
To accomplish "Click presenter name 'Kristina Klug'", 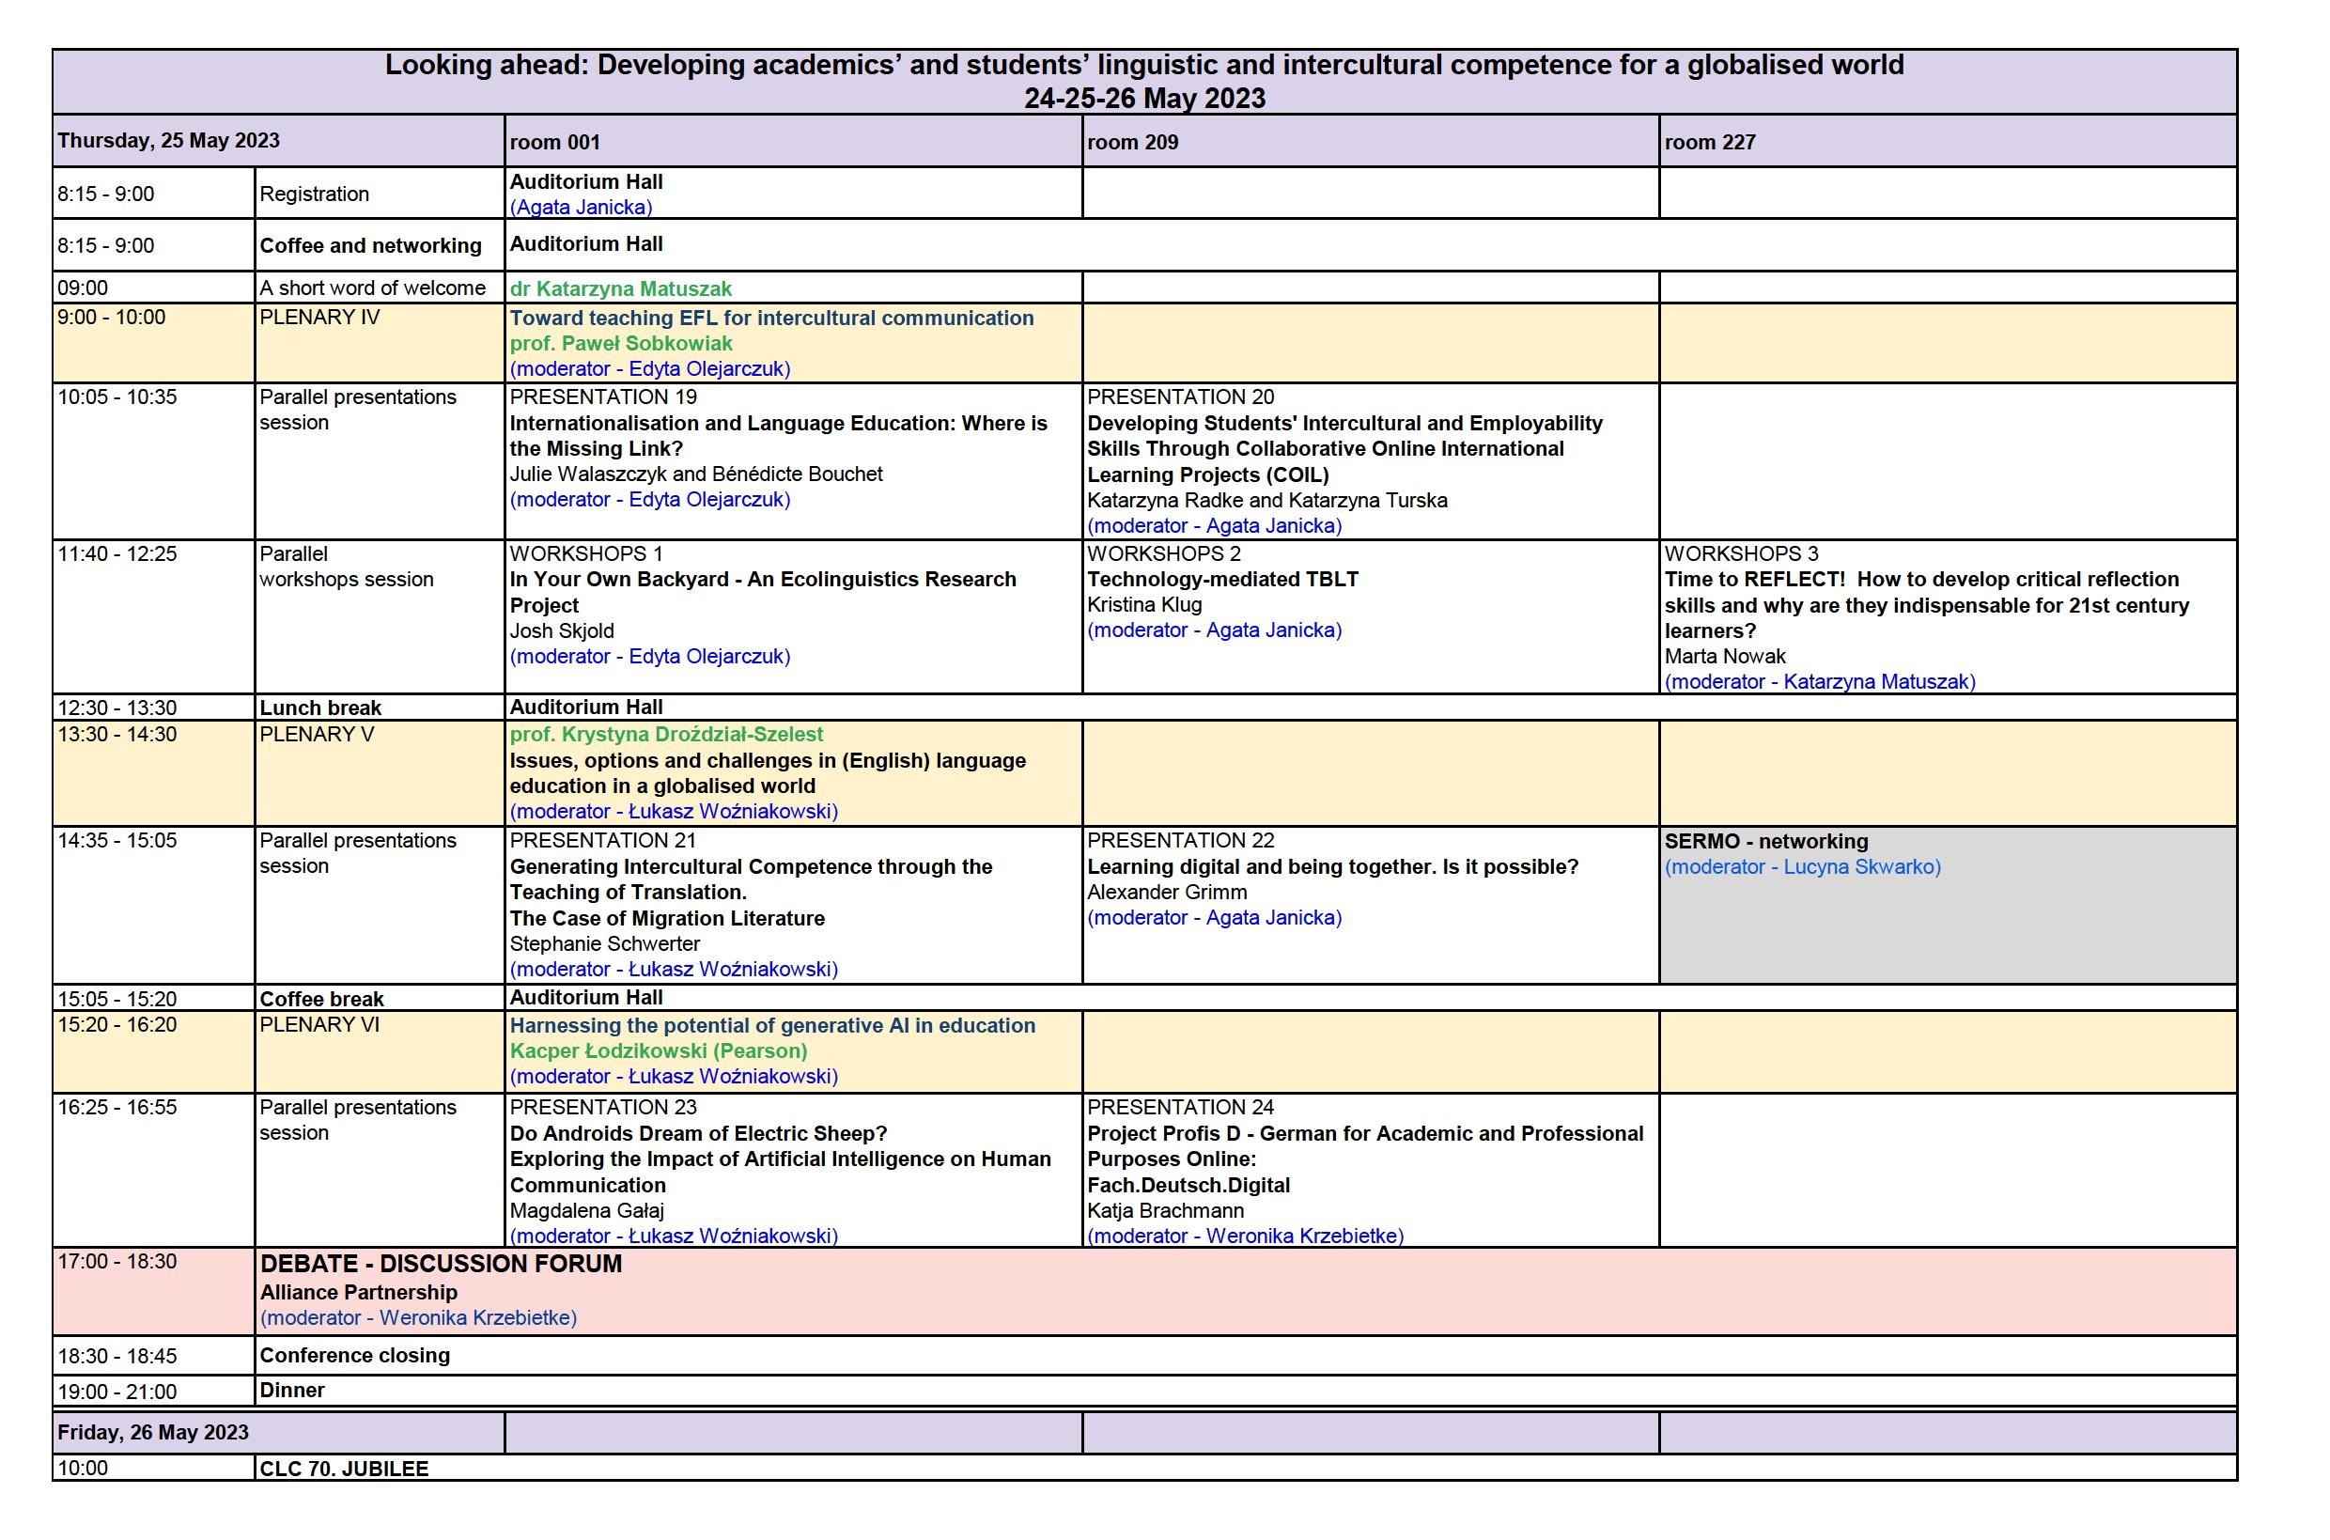I will [x=1144, y=605].
